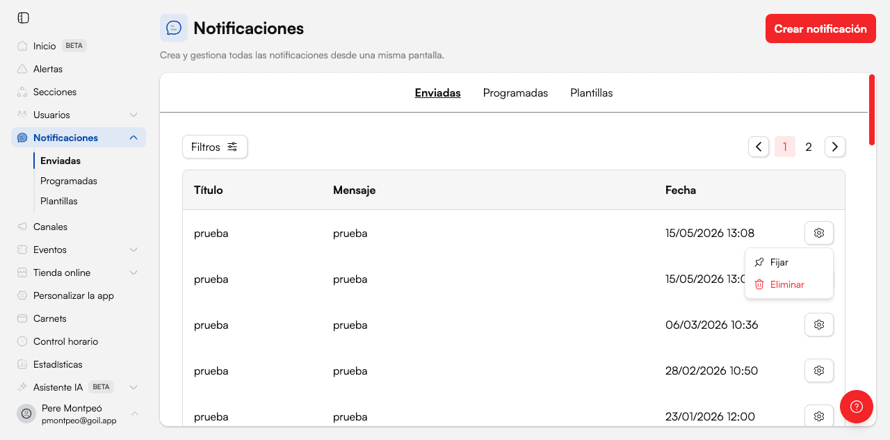Click the Crear notificación button

click(820, 28)
